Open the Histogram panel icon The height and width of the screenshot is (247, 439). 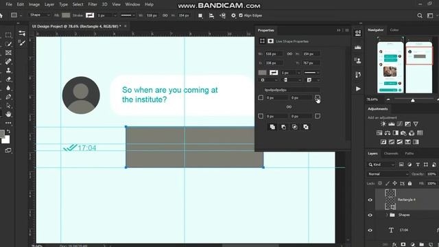(x=358, y=47)
